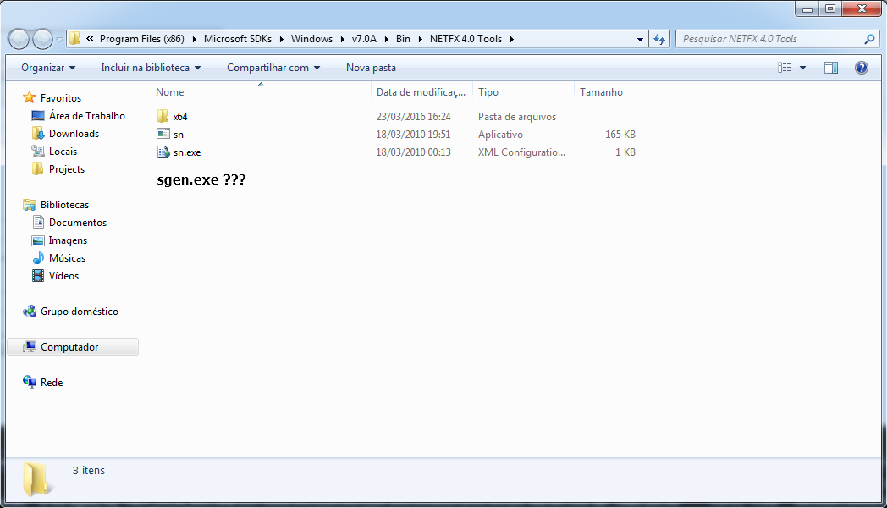Image resolution: width=887 pixels, height=508 pixels.
Task: Click NETFX 4.0 Tools breadcrumb
Action: pos(466,39)
